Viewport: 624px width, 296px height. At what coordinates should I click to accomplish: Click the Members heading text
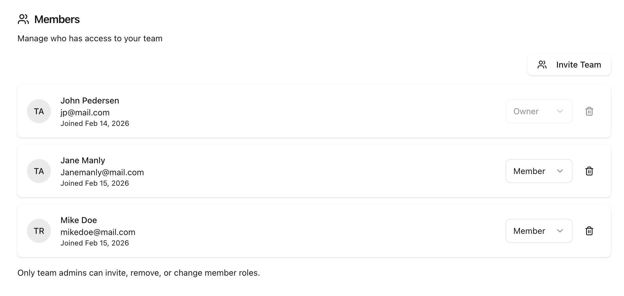click(x=57, y=19)
